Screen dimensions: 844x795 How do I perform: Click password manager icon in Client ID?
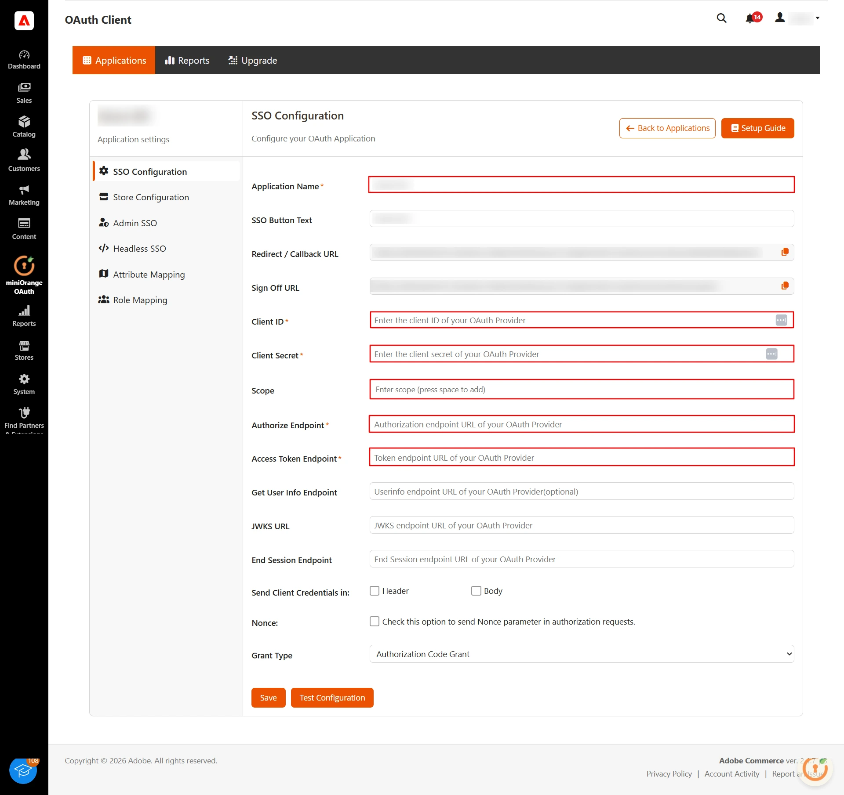point(781,320)
